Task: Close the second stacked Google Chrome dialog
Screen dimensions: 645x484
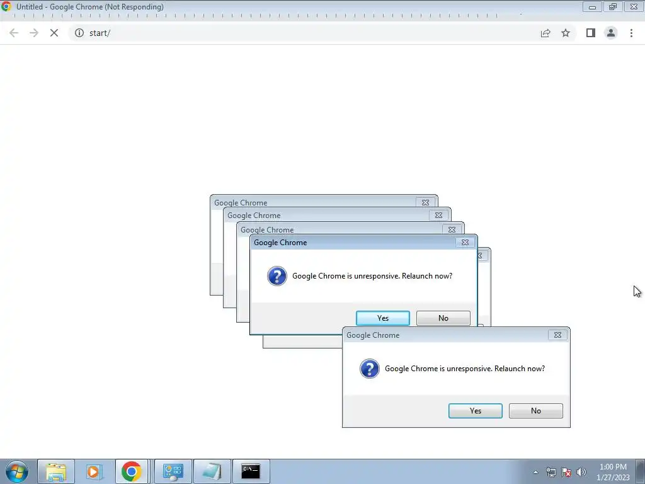Action: 438,216
